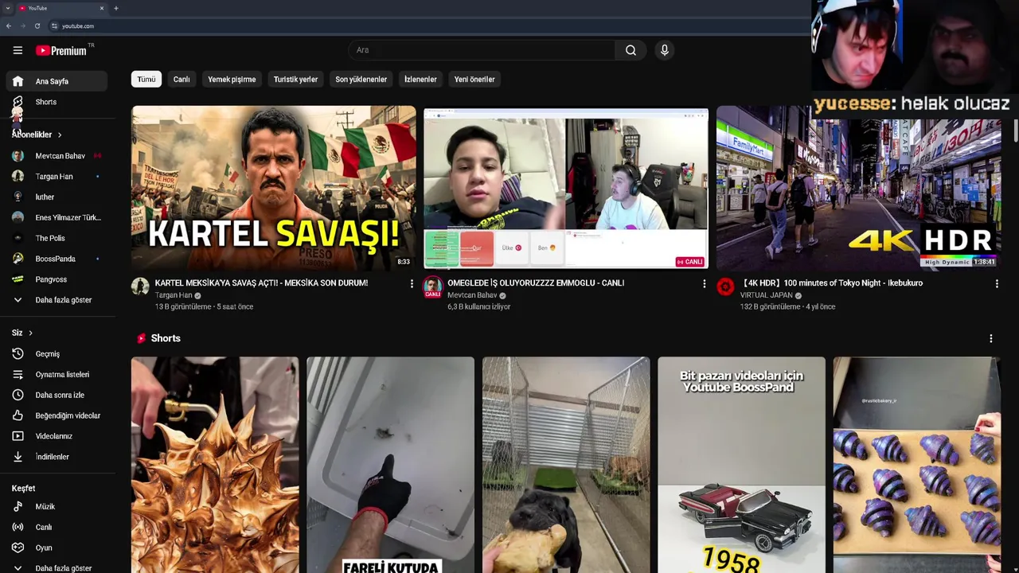Click VIRTUAL JAPAN channel avatar
The width and height of the screenshot is (1019, 573).
click(725, 286)
